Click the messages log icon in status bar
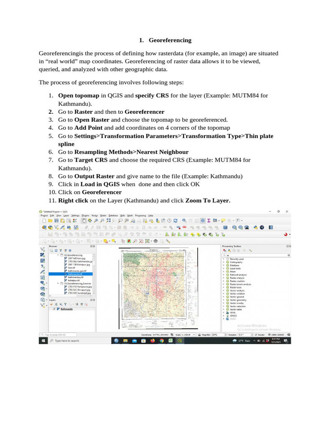 [288, 335]
